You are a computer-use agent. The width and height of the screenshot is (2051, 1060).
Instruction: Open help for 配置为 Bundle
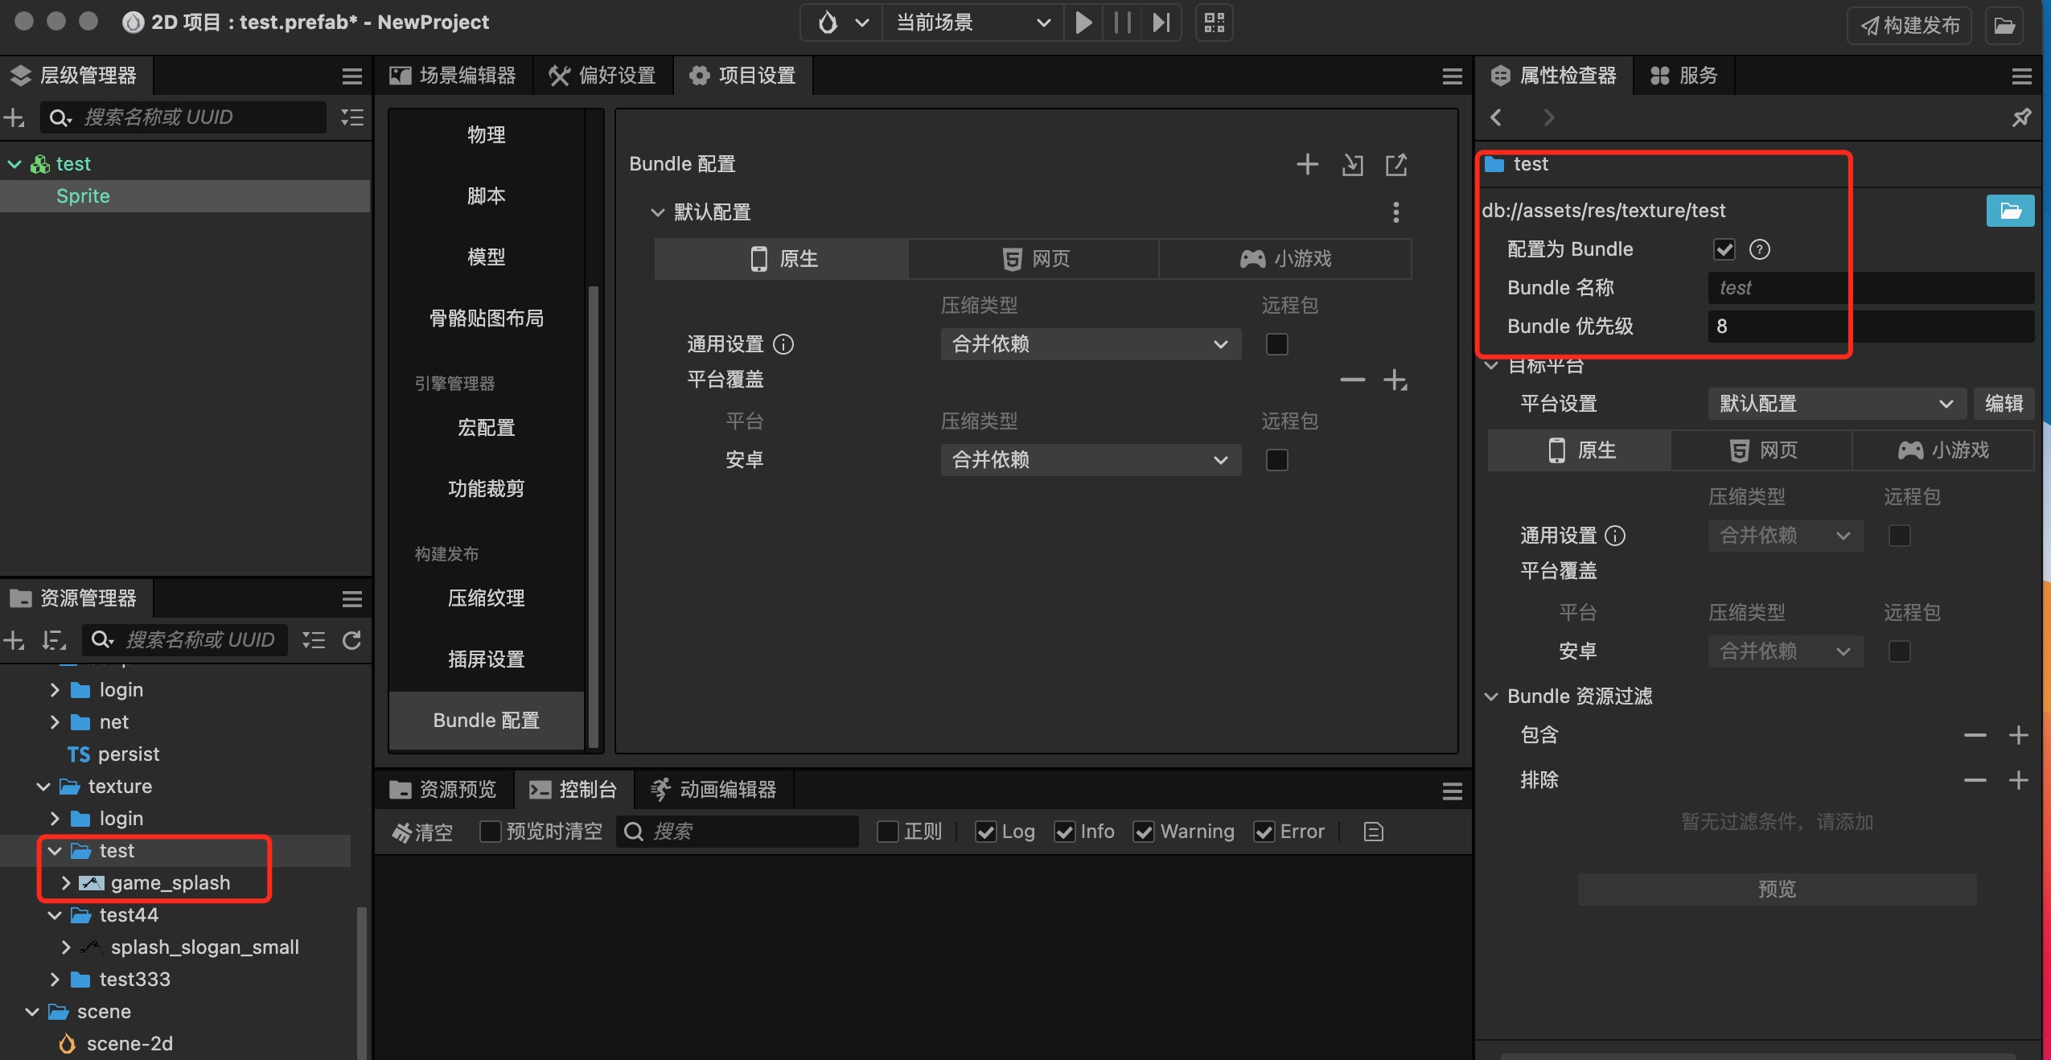[x=1760, y=249]
